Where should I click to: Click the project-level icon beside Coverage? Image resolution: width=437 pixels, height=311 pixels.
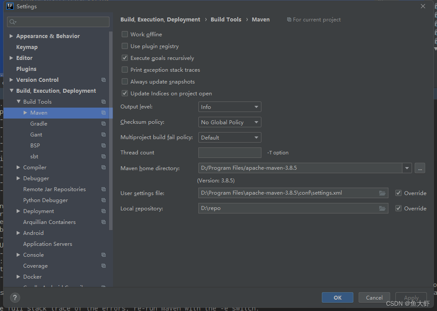pos(103,266)
